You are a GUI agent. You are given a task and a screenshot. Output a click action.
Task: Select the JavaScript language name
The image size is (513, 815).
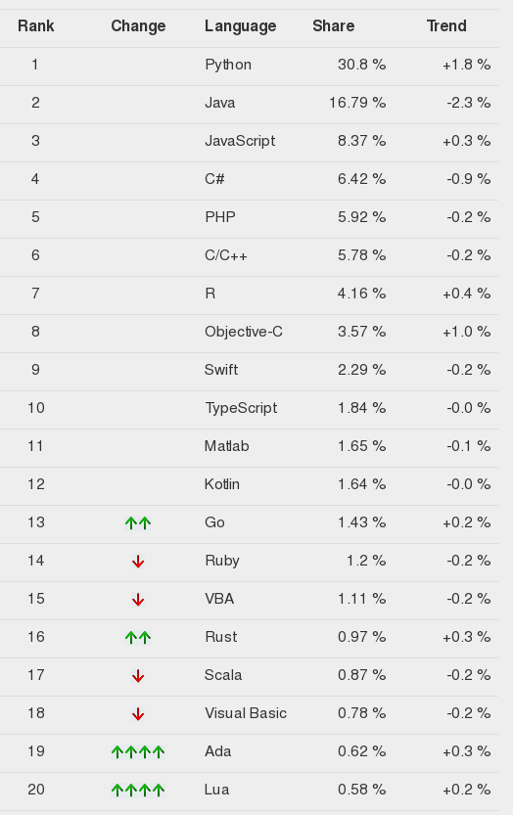(x=240, y=141)
